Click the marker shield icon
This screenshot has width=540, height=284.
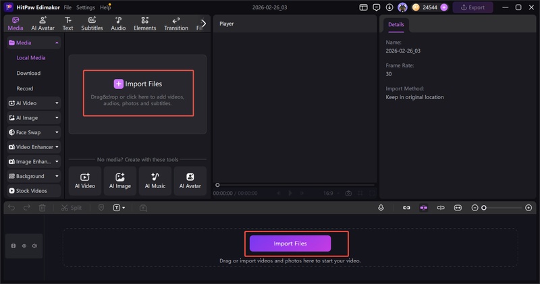coord(101,208)
